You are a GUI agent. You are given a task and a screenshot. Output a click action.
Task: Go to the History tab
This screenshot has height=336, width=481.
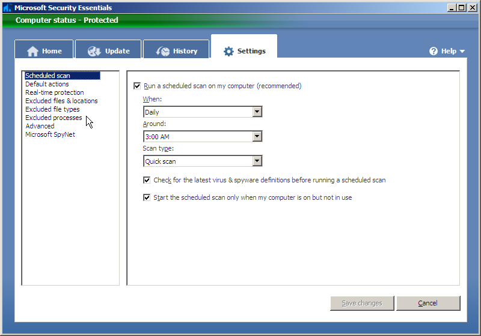coord(176,49)
